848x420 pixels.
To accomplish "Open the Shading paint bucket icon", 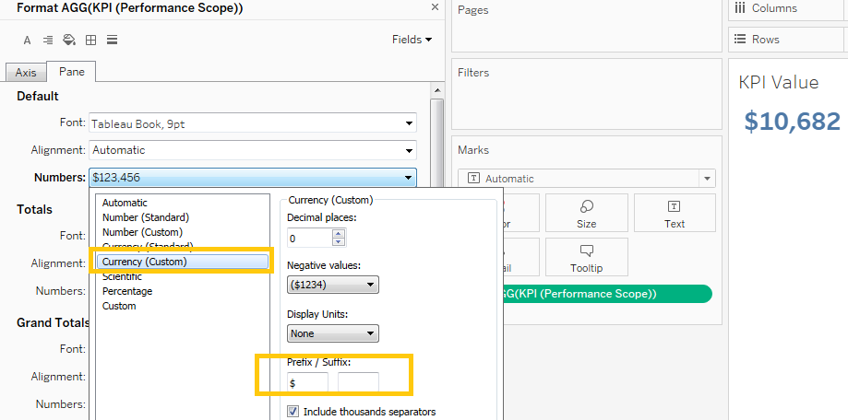I will pyautogui.click(x=69, y=40).
